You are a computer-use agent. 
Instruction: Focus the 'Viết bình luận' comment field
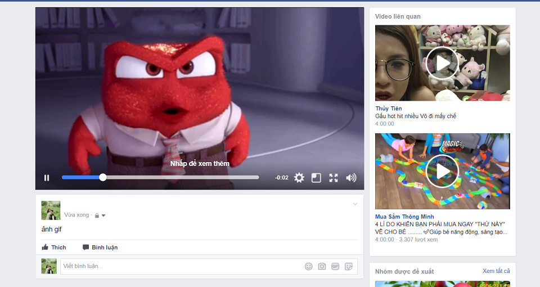[209, 266]
